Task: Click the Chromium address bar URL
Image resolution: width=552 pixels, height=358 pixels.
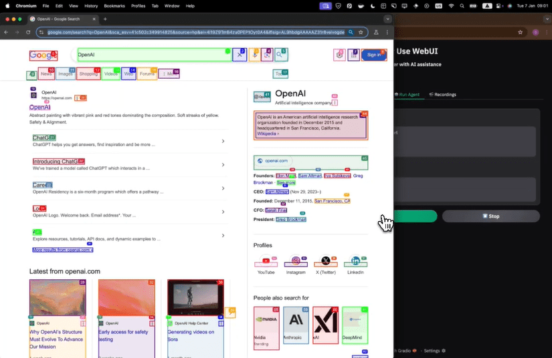Action: pyautogui.click(x=196, y=32)
